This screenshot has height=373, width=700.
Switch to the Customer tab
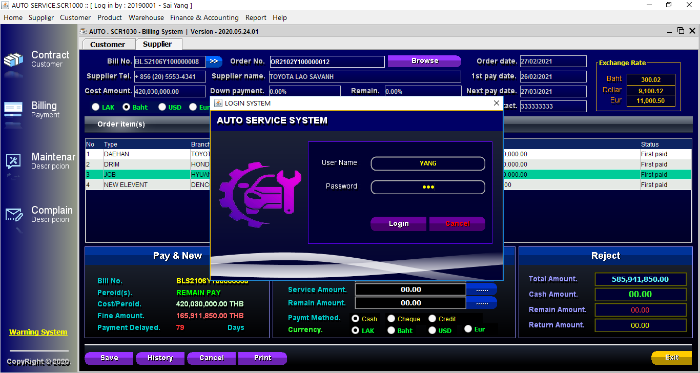(x=108, y=44)
